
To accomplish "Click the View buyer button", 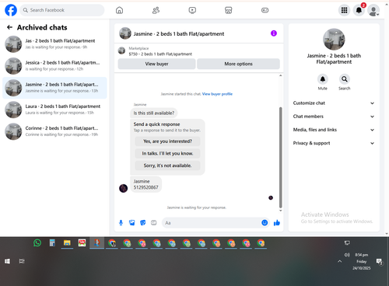I will pos(156,64).
